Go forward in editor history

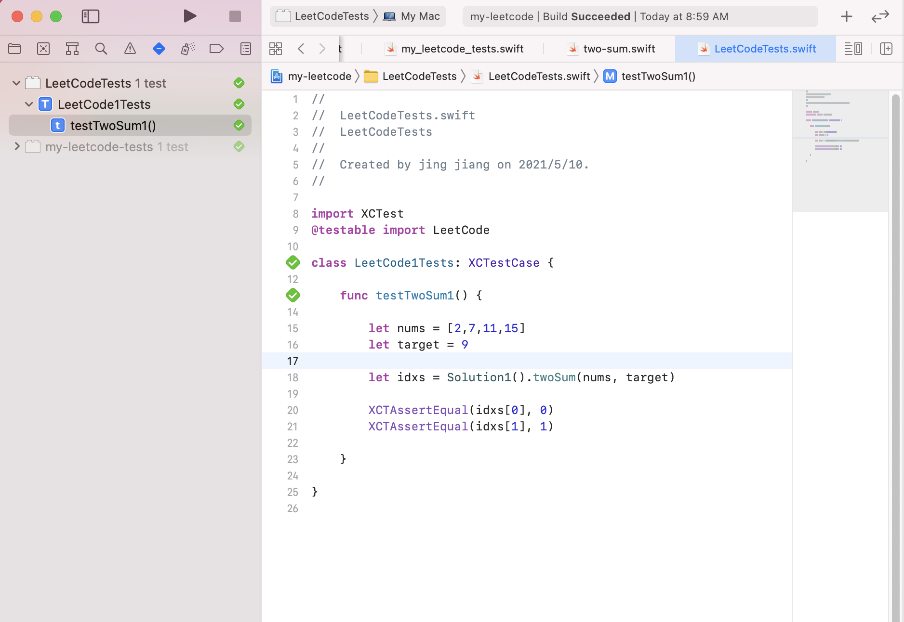coord(322,49)
